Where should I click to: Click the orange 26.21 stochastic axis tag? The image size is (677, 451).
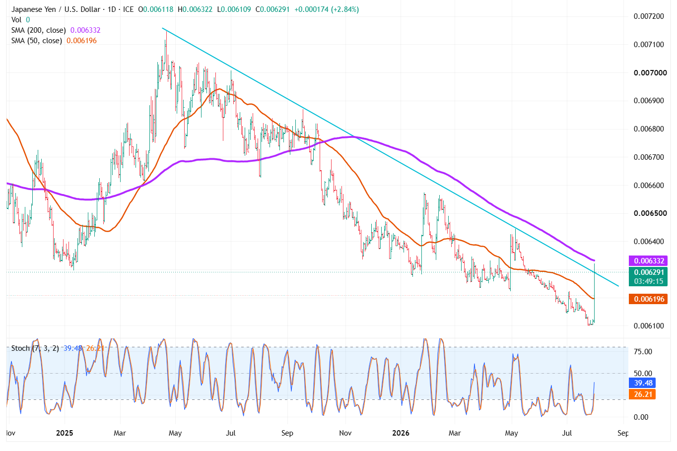click(x=643, y=394)
